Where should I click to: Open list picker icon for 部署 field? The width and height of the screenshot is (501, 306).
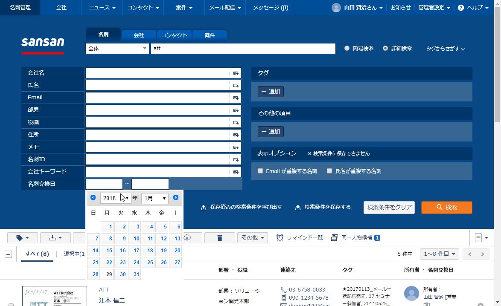[x=236, y=110]
